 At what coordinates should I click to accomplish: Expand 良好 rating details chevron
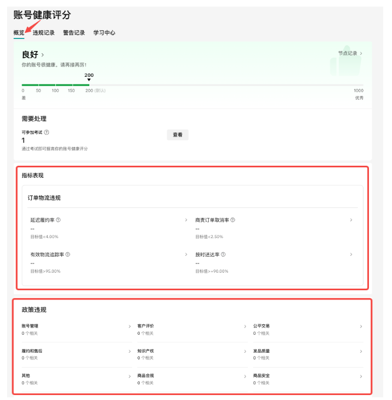42,55
